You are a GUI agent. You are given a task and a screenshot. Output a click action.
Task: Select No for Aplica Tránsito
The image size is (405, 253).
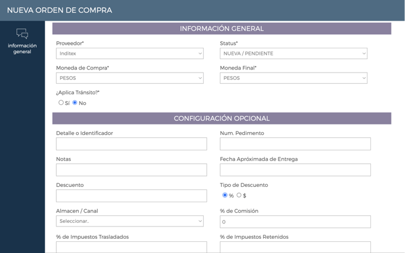[75, 103]
